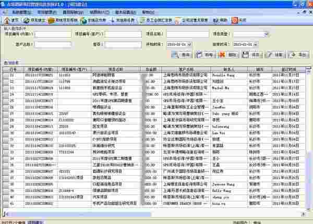Select row 41 via its row header
The height and width of the screenshot is (224, 313).
pyautogui.click(x=6, y=204)
